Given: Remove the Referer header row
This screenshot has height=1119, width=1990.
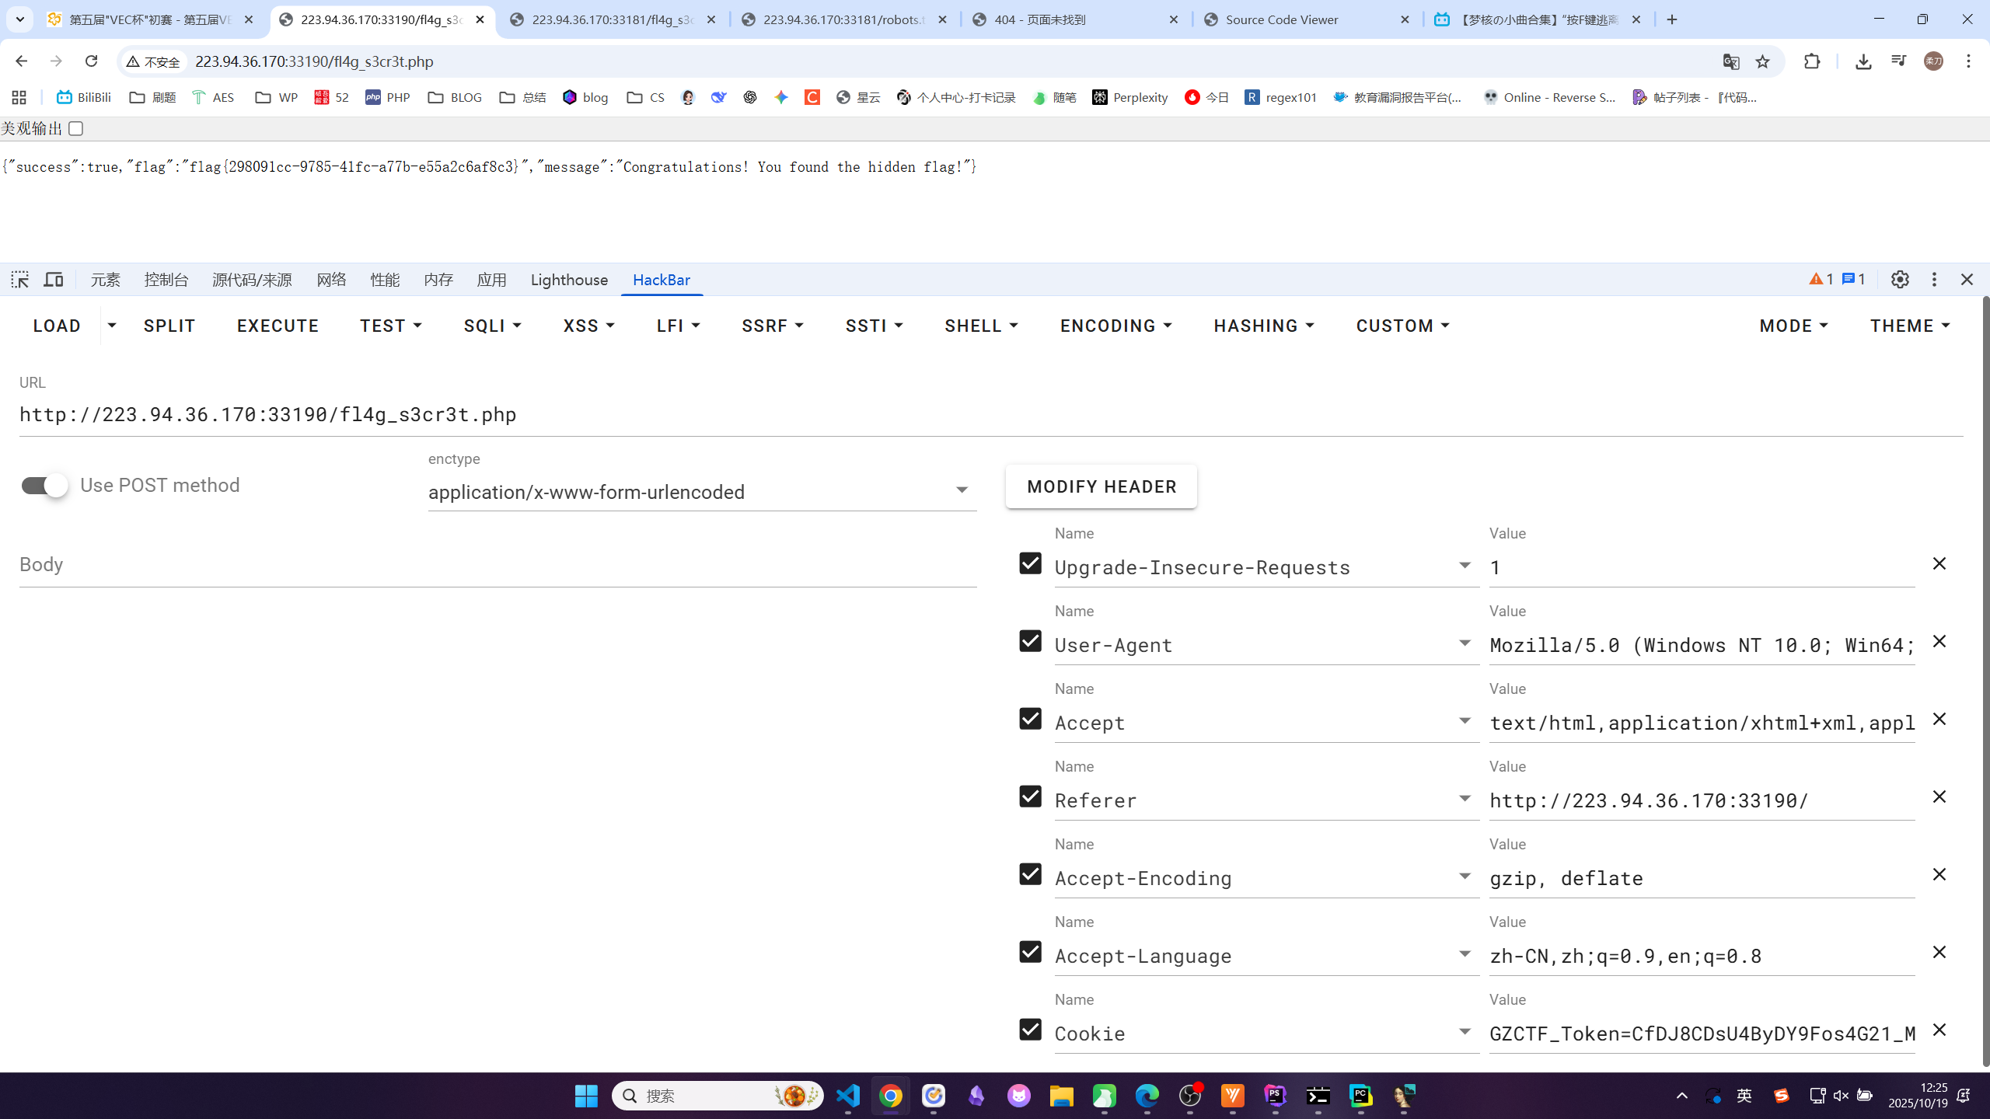Looking at the screenshot, I should [1939, 797].
